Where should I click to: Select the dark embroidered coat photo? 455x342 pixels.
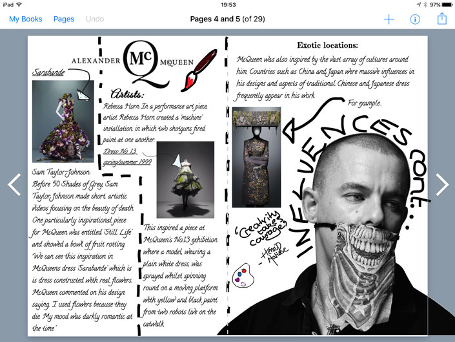(256, 157)
